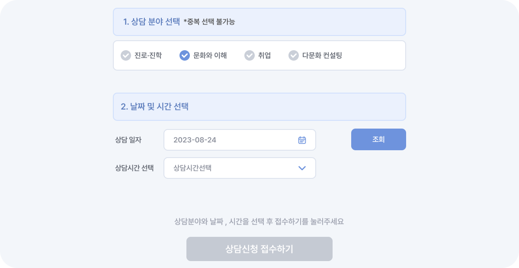Click the 상담시간 선택 label
Viewport: 519px width, 268px height.
click(135, 168)
